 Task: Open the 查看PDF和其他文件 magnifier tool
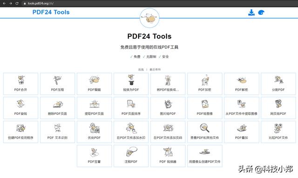tap(205, 132)
